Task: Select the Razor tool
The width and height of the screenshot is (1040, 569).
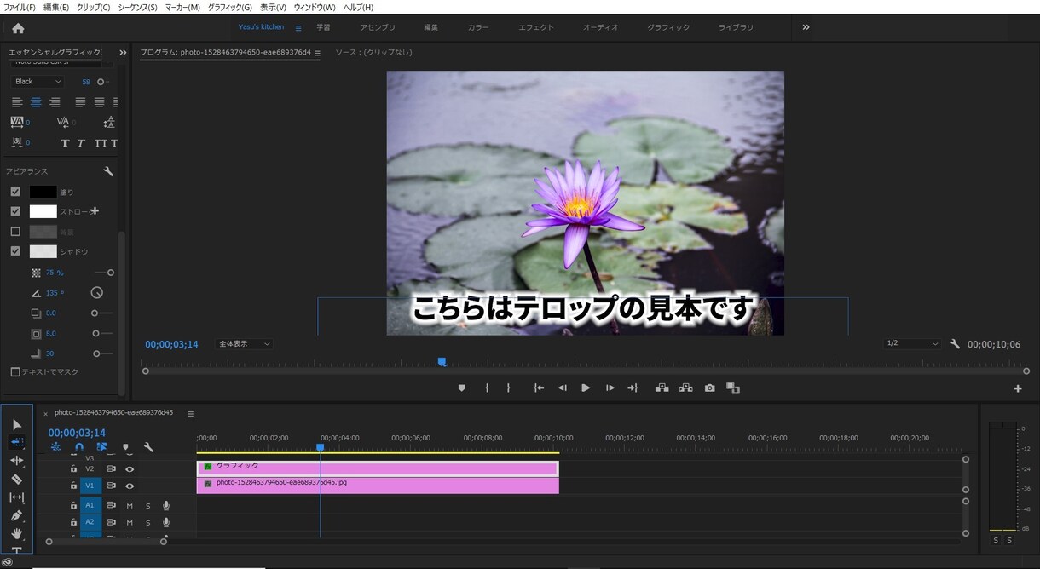Action: coord(17,479)
